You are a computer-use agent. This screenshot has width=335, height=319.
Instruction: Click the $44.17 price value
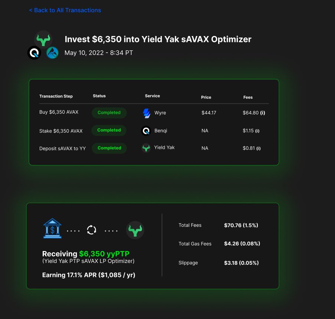(209, 113)
